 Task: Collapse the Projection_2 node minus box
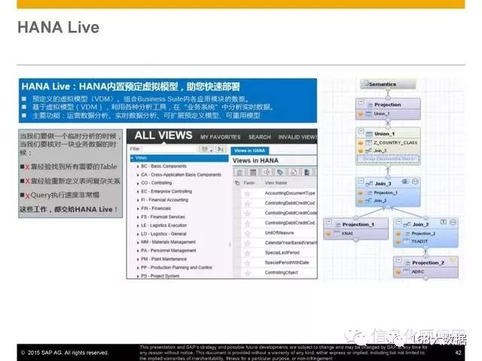point(398,260)
